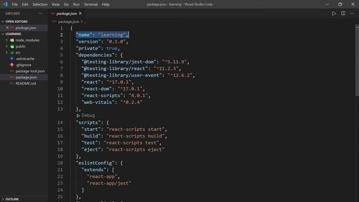Select package.json in the LEARNING tree
The image size is (359, 202).
coord(26,77)
